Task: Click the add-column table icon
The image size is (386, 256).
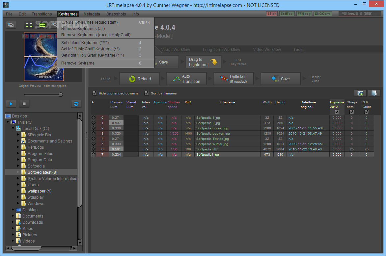Action: [x=360, y=93]
